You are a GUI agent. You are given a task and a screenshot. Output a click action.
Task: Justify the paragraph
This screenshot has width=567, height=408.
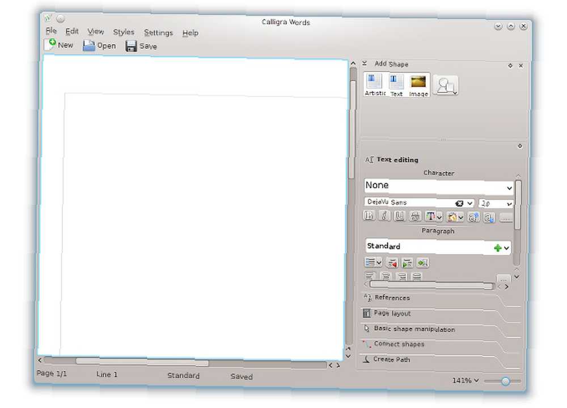pos(417,276)
